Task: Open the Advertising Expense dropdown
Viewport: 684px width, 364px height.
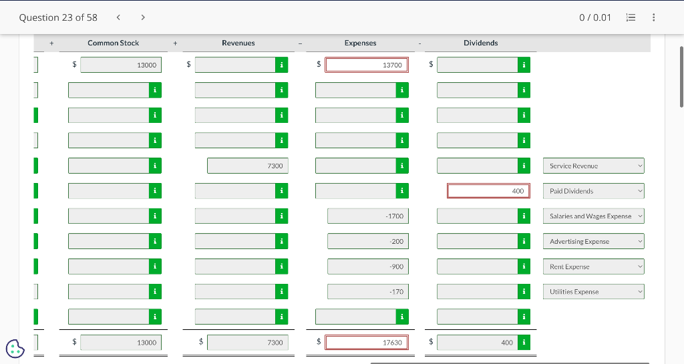Action: coord(594,241)
